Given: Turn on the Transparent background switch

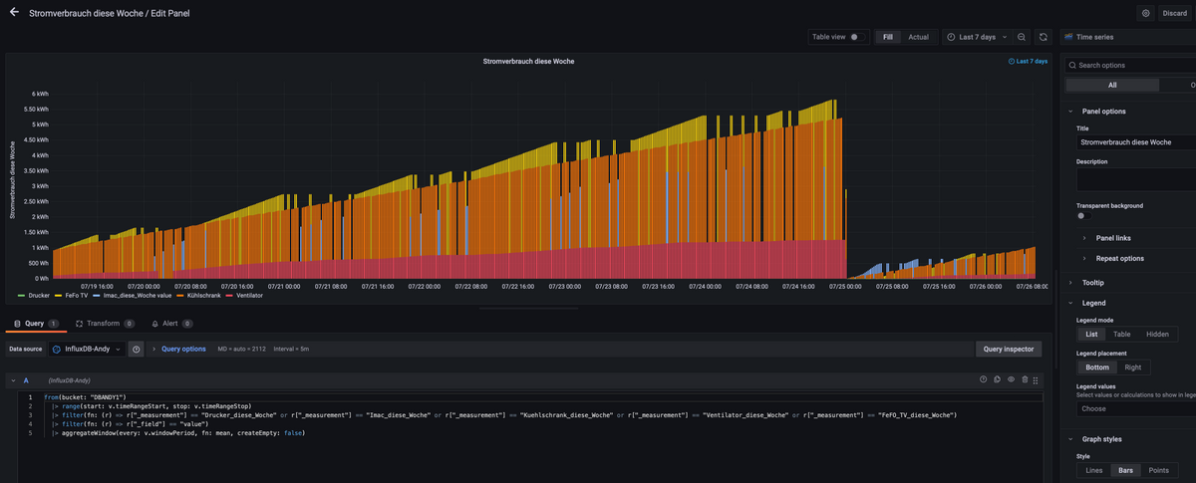Looking at the screenshot, I should (x=1084, y=215).
